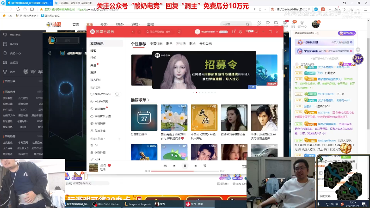370x208 pixels.
Task: Click the Douyu logo in the browser page
Action: pos(54,24)
